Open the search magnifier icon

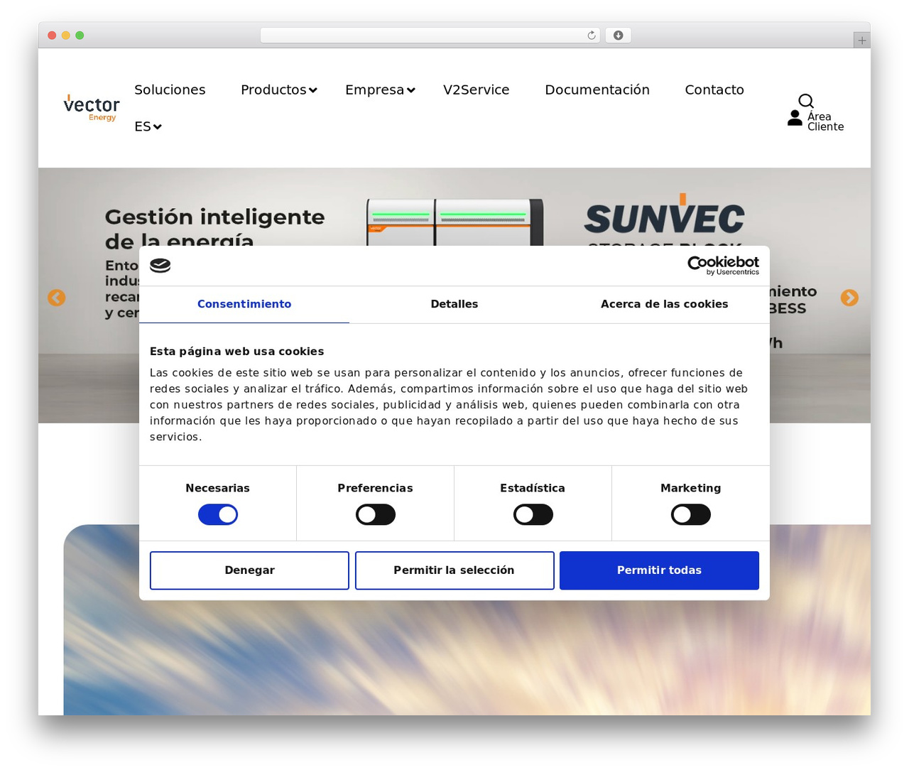[x=806, y=101]
